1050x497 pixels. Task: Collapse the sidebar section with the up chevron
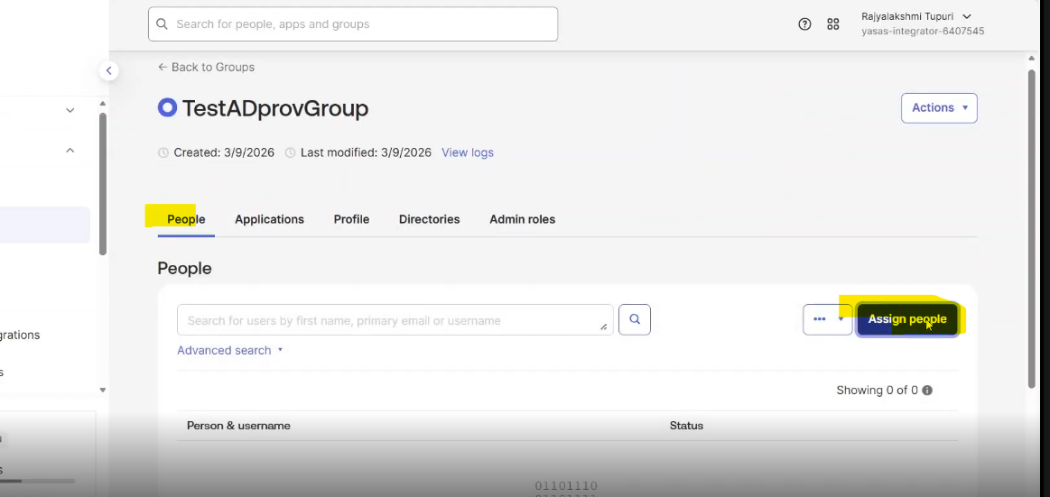tap(70, 151)
